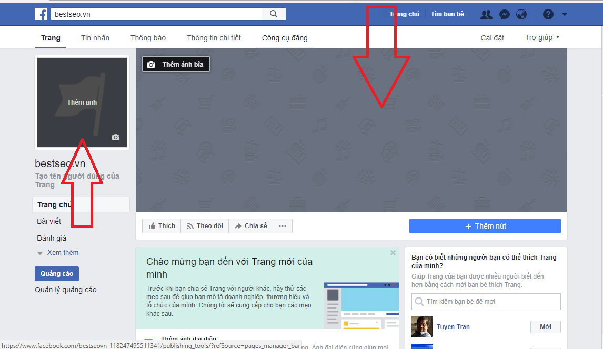The image size is (603, 349).
Task: Switch to the Tin nhắn tab
Action: [x=95, y=38]
